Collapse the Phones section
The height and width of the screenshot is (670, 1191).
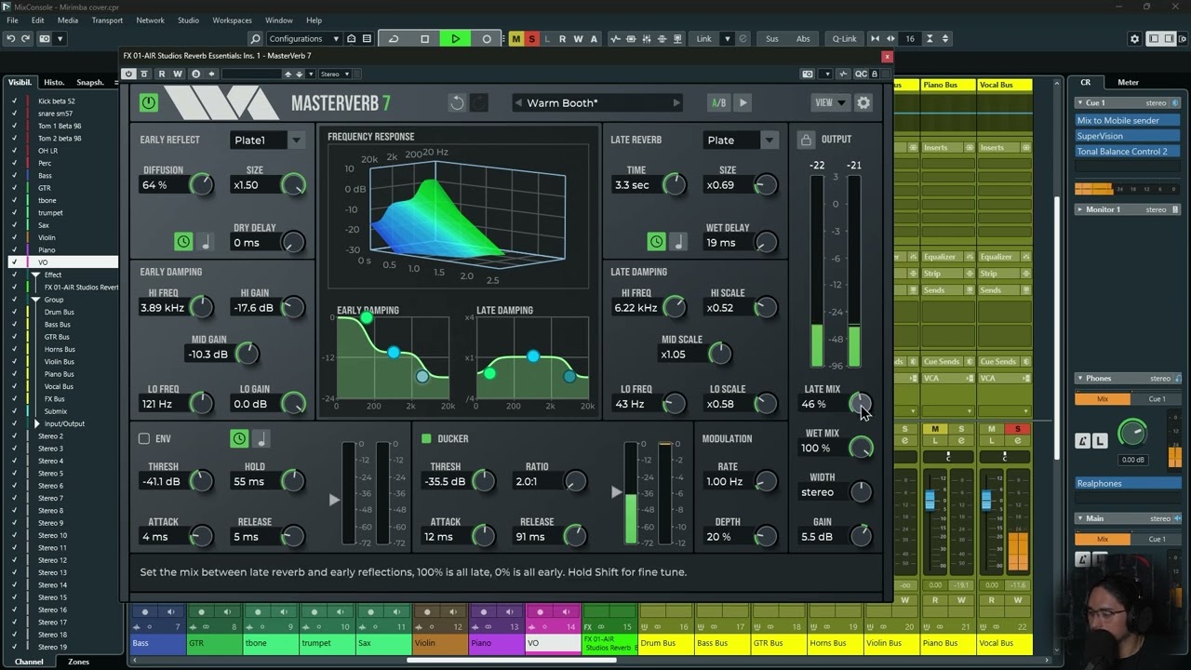(x=1080, y=379)
